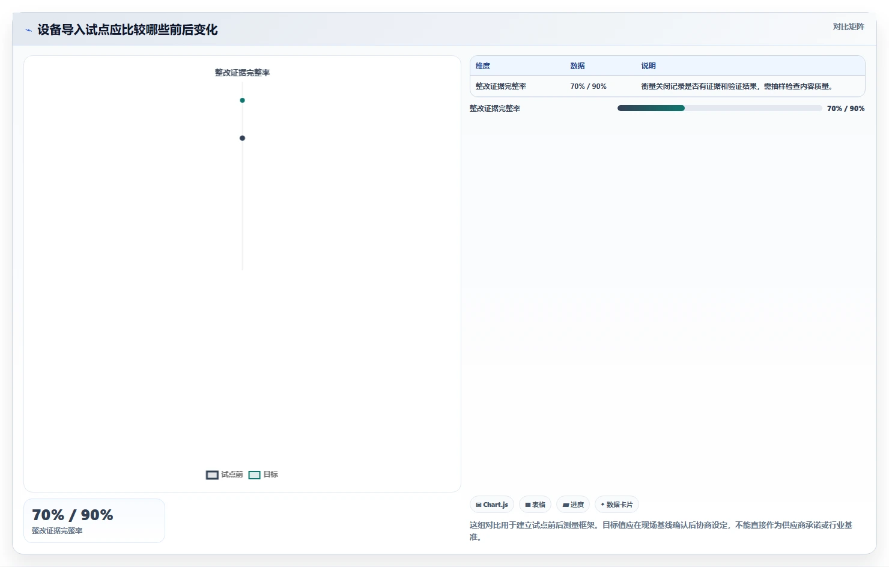Click the 70% / 90% table cell

point(588,86)
